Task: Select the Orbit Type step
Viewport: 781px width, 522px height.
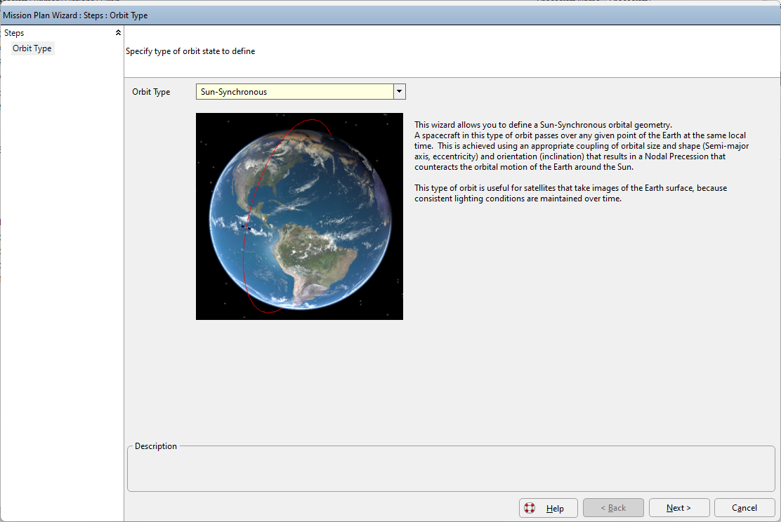Action: pyautogui.click(x=32, y=48)
